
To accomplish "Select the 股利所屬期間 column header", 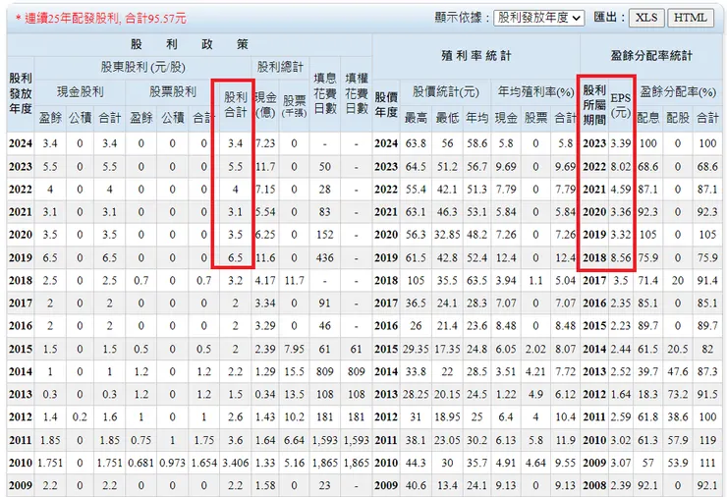I will pyautogui.click(x=594, y=105).
